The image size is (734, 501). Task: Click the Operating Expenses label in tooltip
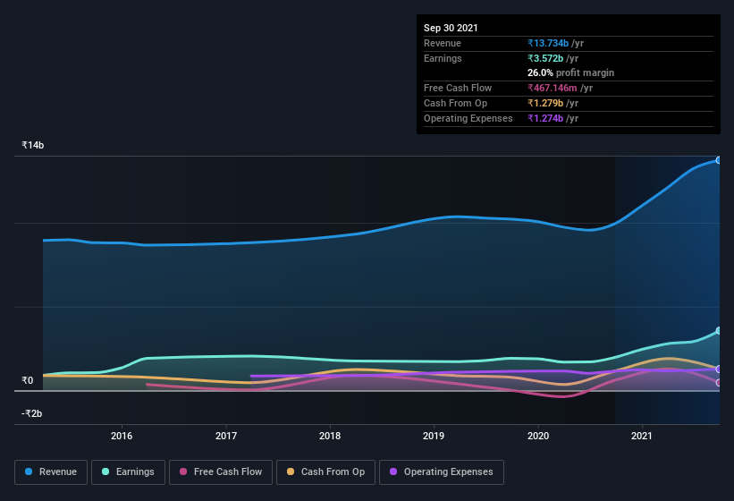pos(468,118)
